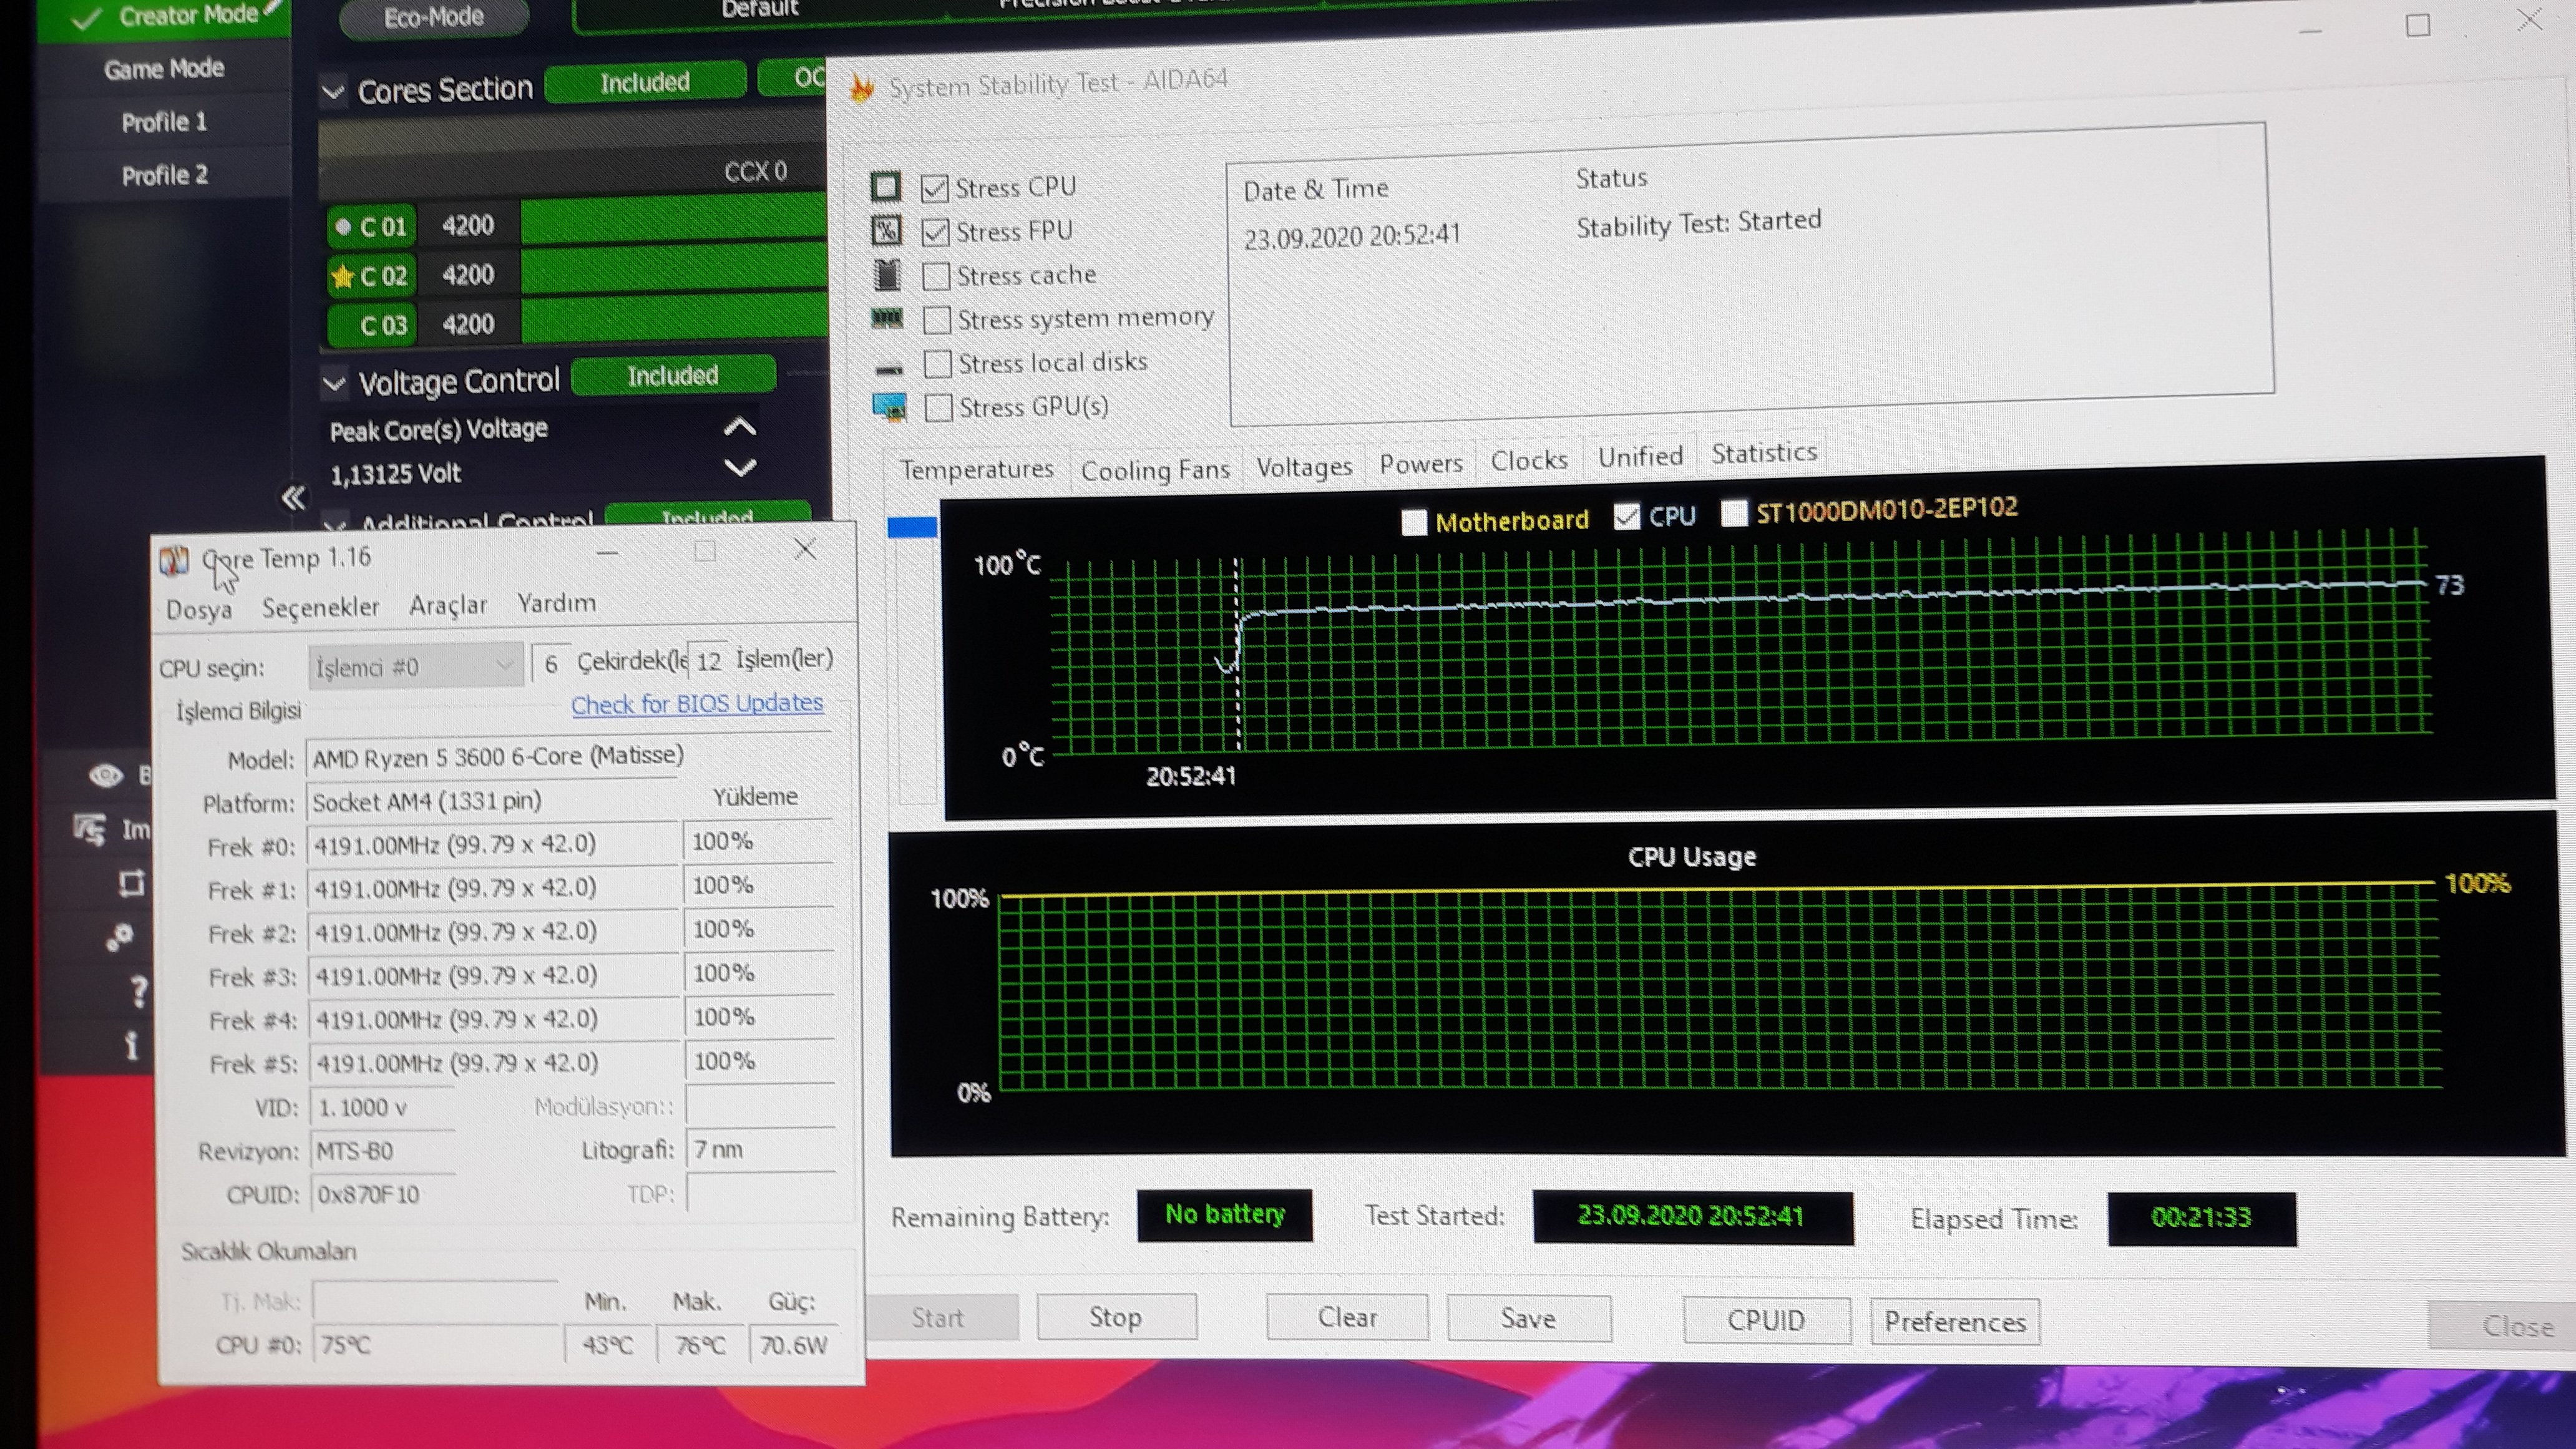This screenshot has width=2576, height=1449.
Task: Maximize the AIDA64 System Stability Test window
Action: [x=2417, y=25]
